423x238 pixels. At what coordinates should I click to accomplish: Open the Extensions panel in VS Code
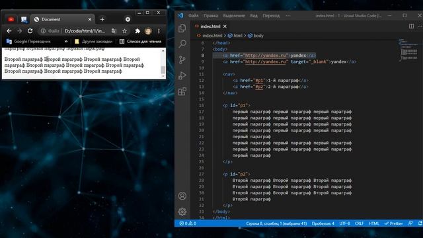click(182, 91)
